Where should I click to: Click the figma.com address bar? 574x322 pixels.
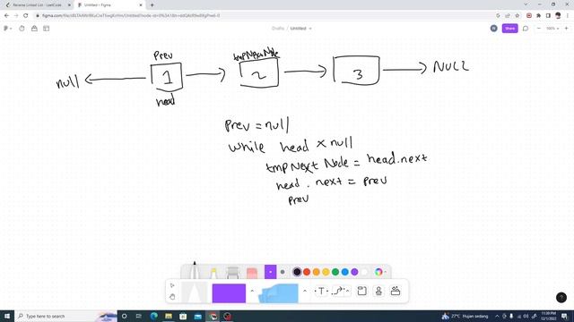tap(264, 15)
